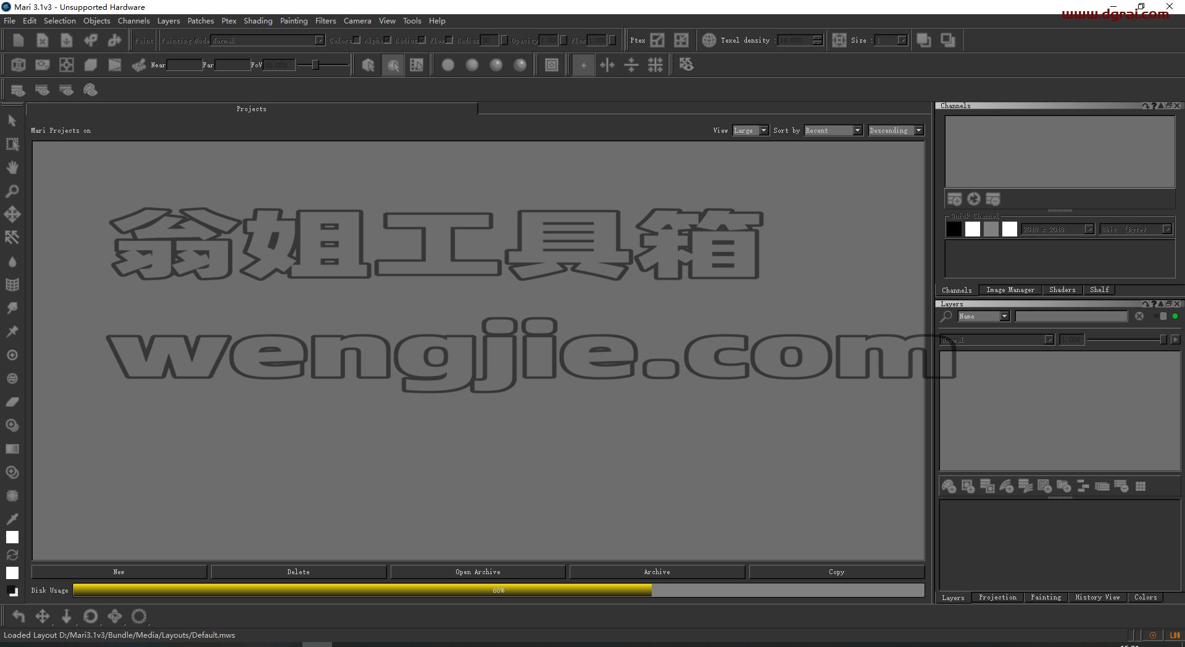This screenshot has width=1185, height=647.
Task: Toggle the flat lighting sphere icon
Action: click(448, 65)
